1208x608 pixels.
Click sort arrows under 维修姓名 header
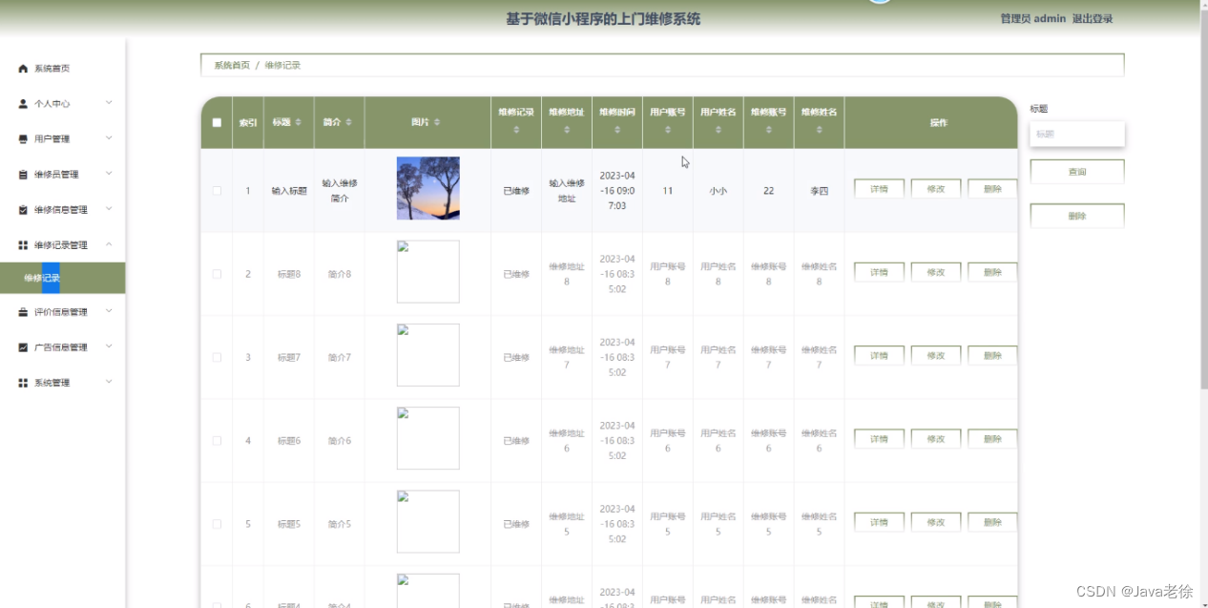[x=820, y=130]
